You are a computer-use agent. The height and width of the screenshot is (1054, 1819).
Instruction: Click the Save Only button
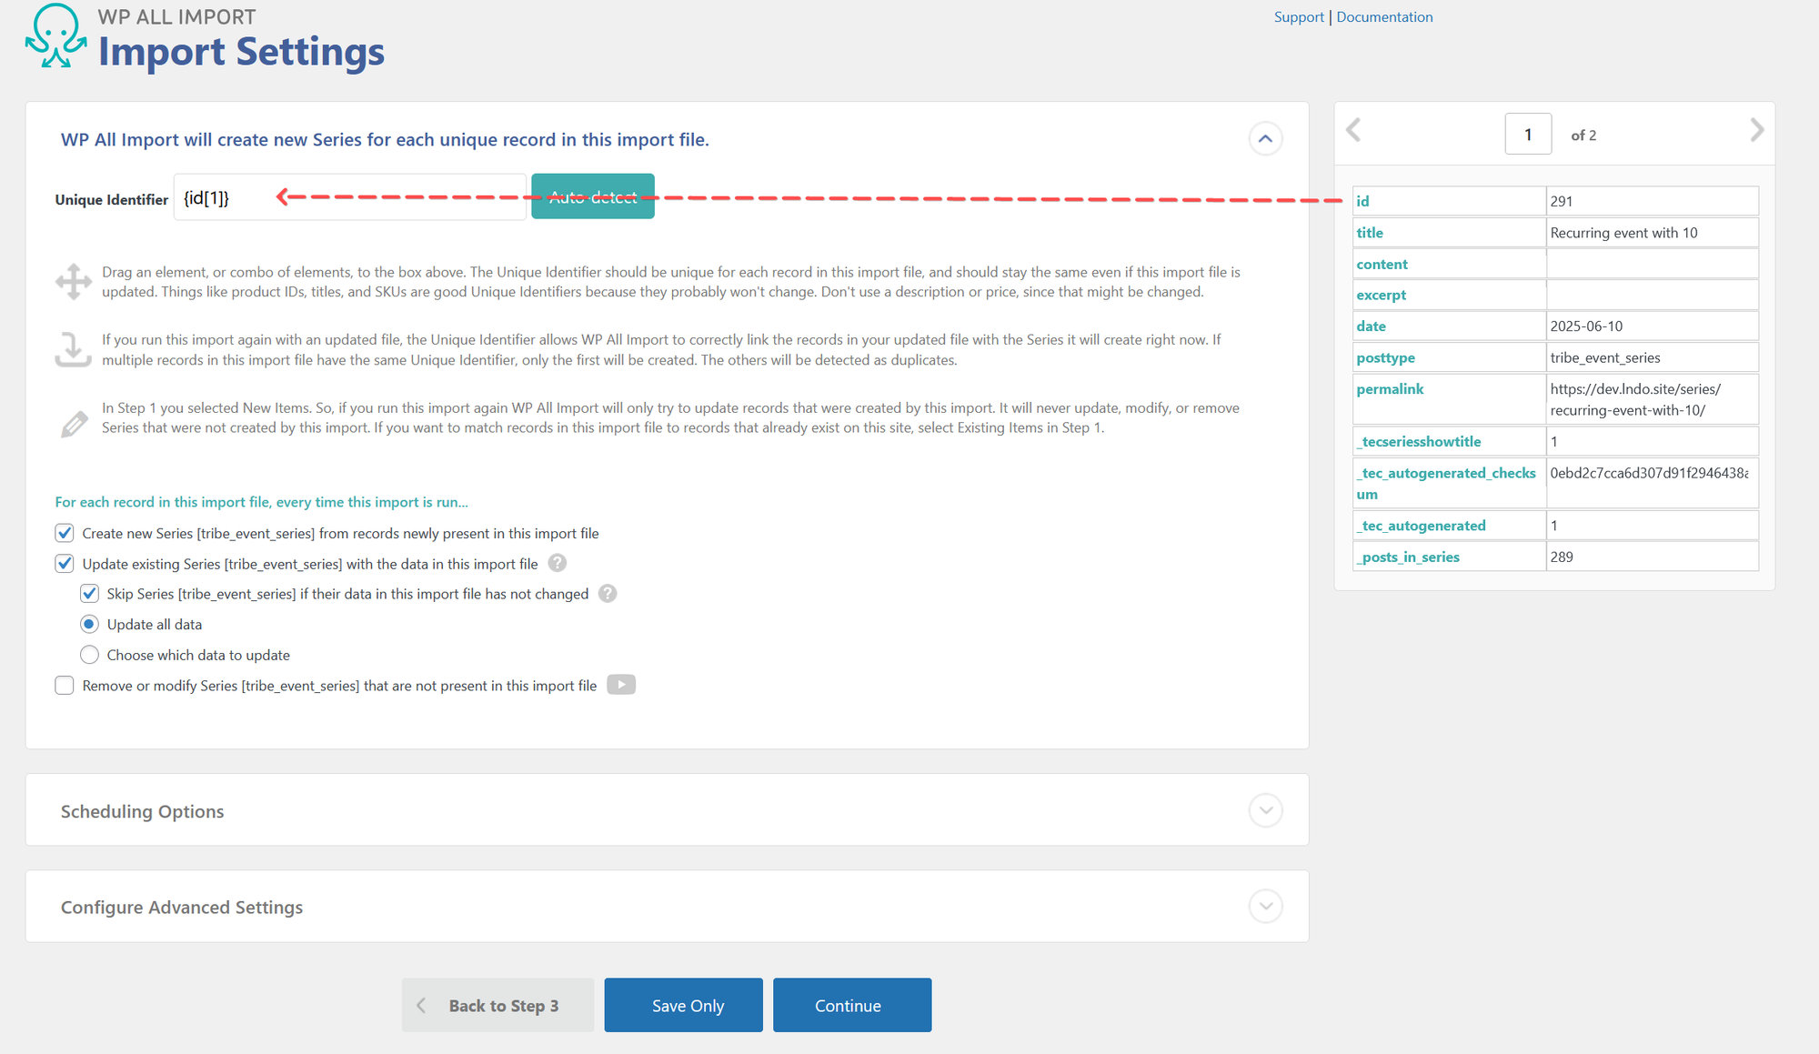[683, 1005]
